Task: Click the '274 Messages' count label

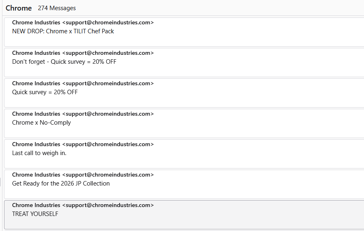Action: 57,8
